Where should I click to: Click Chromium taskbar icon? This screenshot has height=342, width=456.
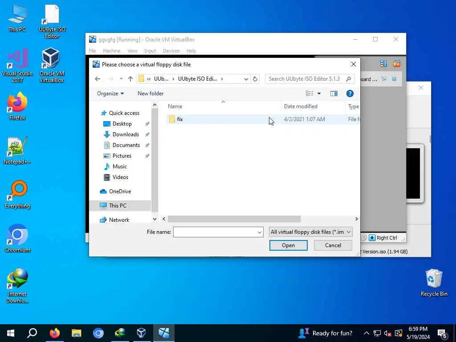[98, 333]
